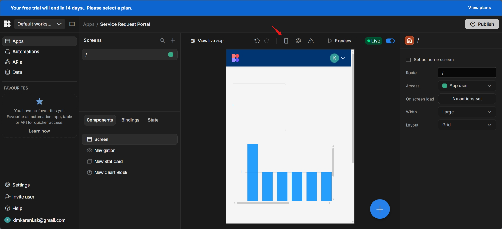
Task: Check Set as home screen
Action: click(x=408, y=60)
